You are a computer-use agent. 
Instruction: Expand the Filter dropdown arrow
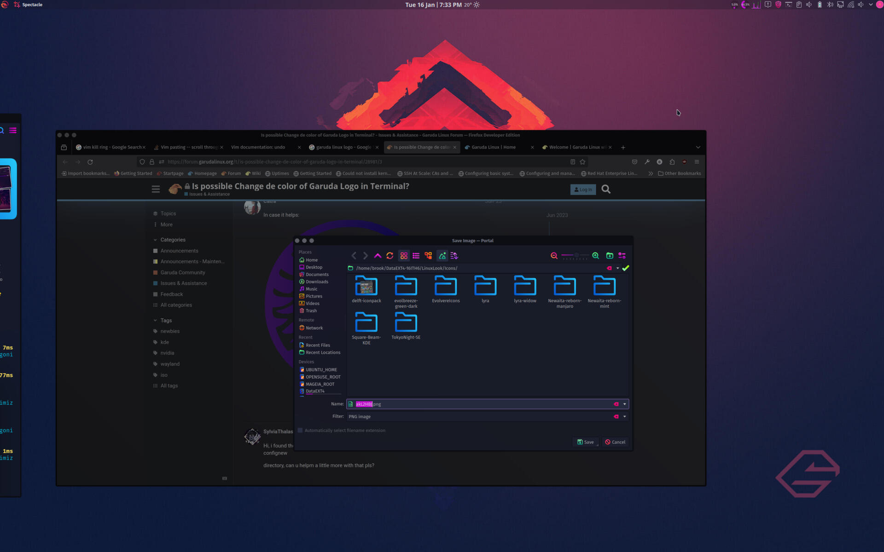[x=625, y=416]
